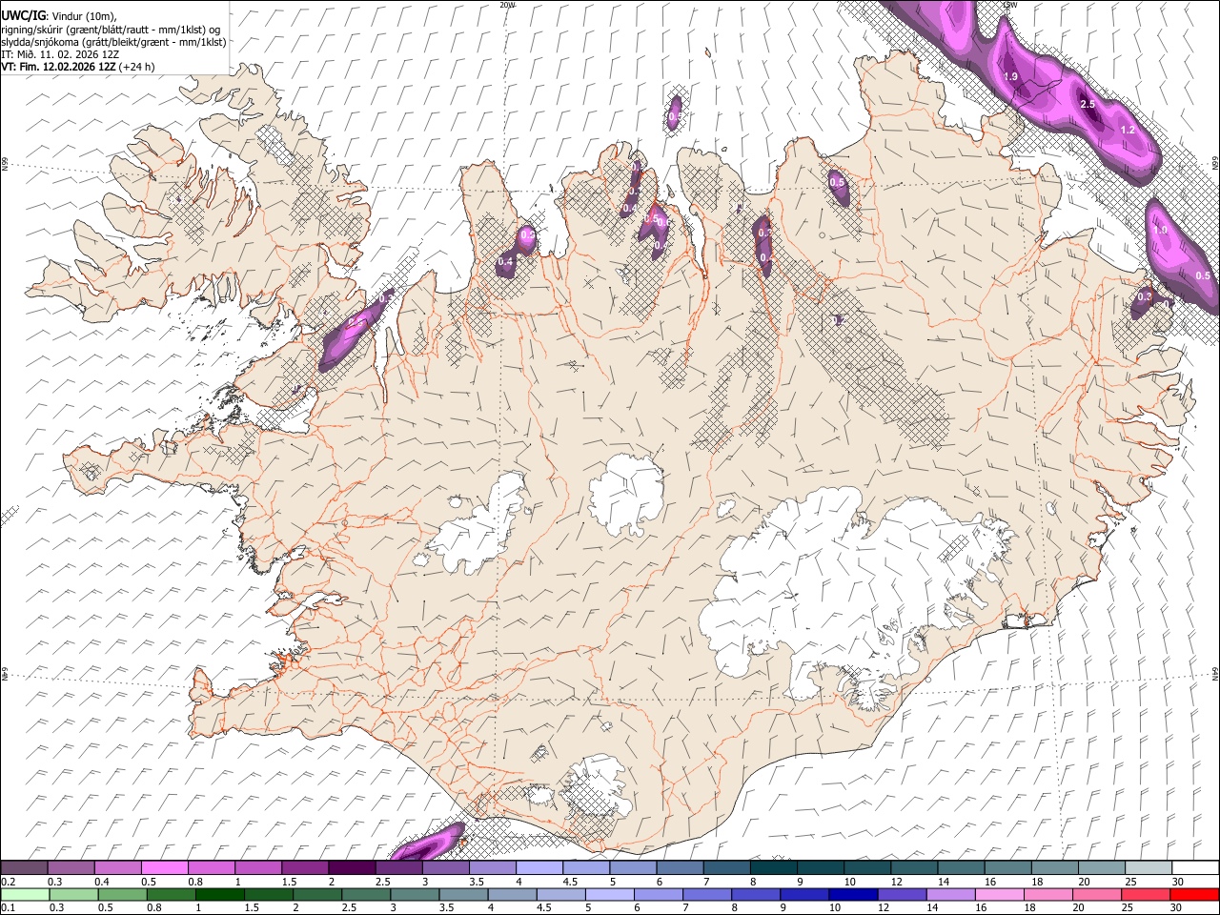Click the "2.5" precipitation value on the map
Screen dimensions: 1220x915
coord(1088,104)
